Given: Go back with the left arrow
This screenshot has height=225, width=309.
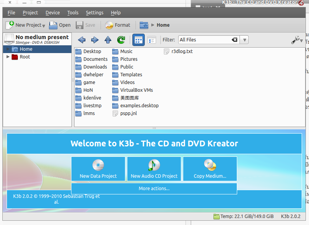Looking at the screenshot, I should [x=82, y=40].
